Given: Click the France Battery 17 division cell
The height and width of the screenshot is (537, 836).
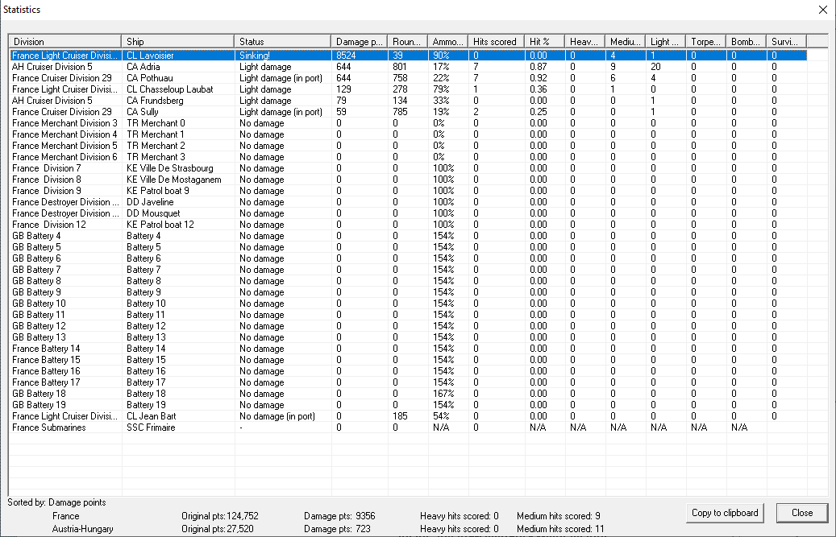Looking at the screenshot, I should point(46,382).
